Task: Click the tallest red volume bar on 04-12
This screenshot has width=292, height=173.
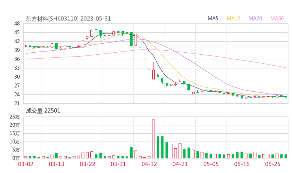Action: point(153,139)
